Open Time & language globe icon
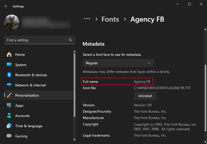 (9, 126)
